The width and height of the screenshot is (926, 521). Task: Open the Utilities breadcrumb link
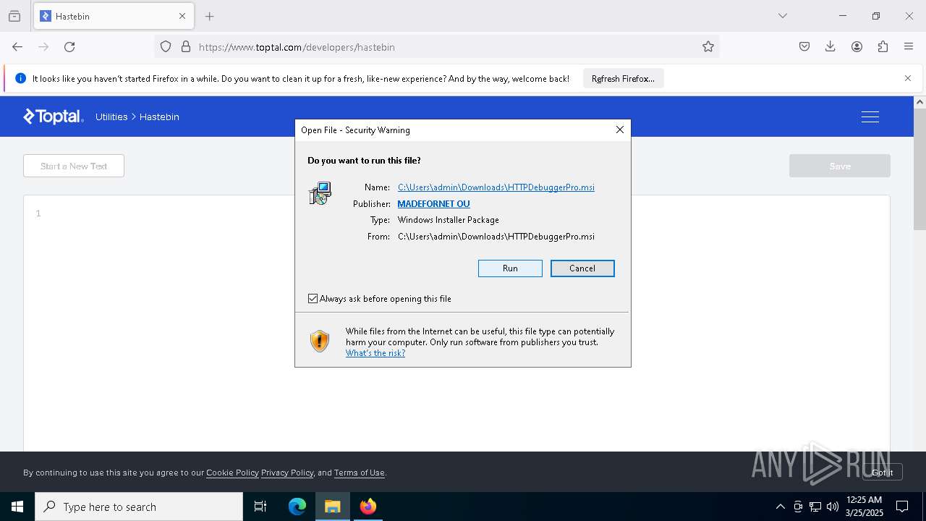pyautogui.click(x=111, y=117)
